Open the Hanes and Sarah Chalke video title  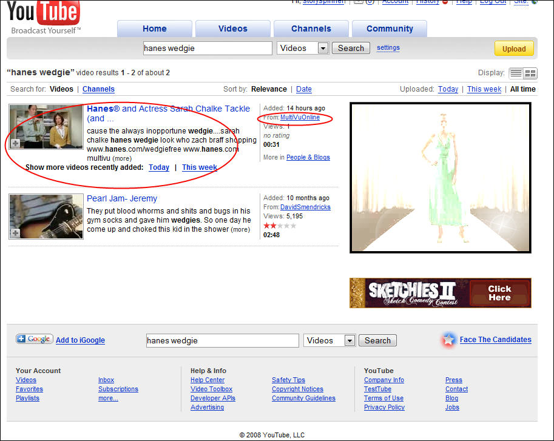(169, 113)
